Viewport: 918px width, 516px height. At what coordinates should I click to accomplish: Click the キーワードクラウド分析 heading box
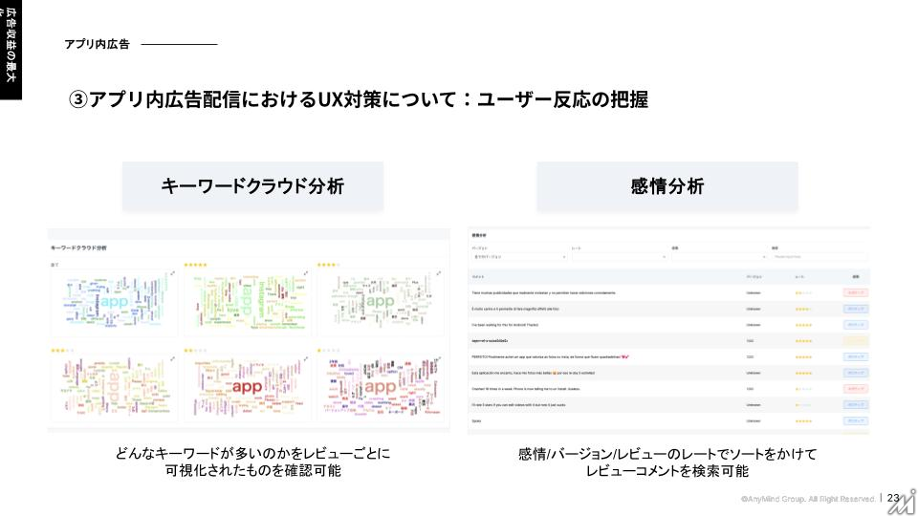tap(252, 186)
